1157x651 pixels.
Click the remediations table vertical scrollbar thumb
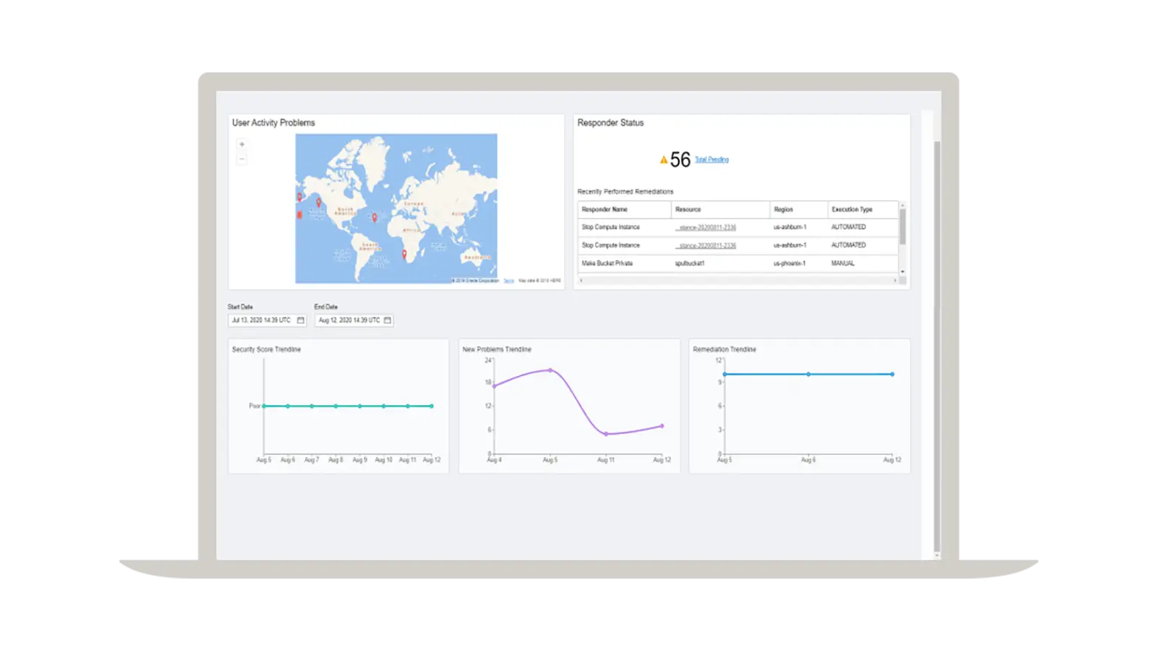(902, 227)
